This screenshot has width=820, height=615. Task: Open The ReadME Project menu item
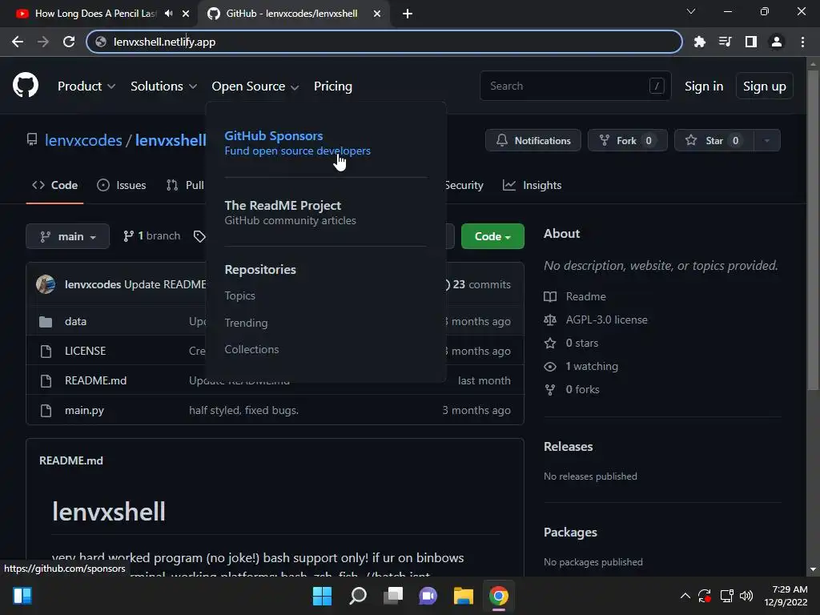pyautogui.click(x=290, y=212)
